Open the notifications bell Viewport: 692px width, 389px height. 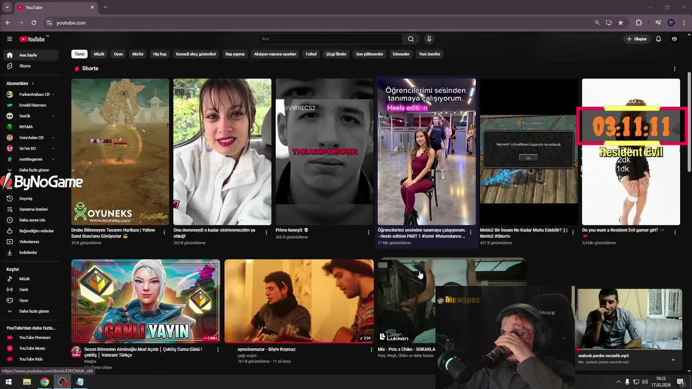(658, 39)
